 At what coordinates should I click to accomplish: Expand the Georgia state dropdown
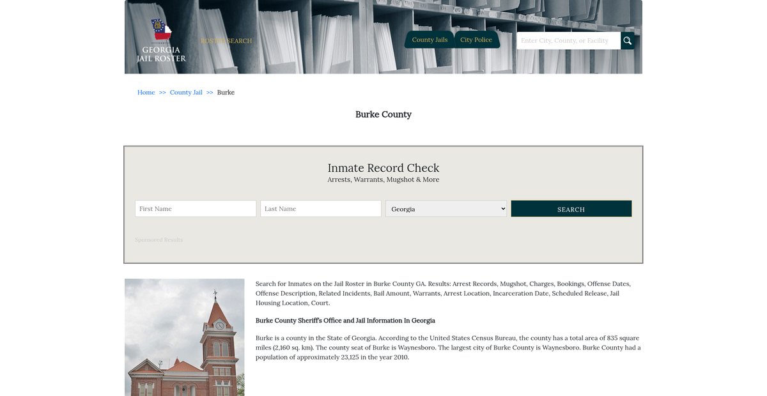tap(445, 209)
